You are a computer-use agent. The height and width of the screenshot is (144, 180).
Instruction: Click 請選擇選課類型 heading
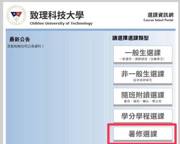130,38
